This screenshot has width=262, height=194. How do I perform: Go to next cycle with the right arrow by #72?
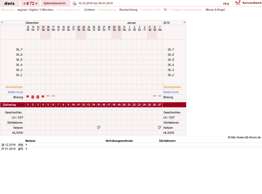click(x=36, y=3)
